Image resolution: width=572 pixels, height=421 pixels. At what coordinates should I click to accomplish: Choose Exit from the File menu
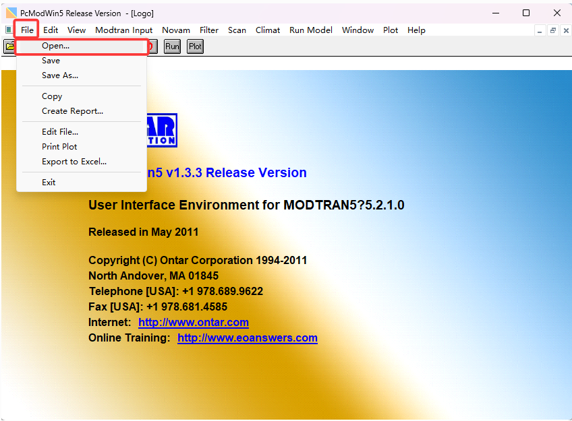point(82,183)
